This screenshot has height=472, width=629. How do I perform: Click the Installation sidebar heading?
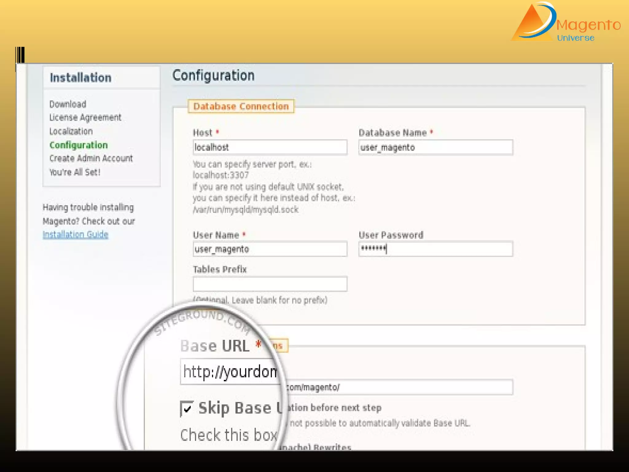coord(81,78)
